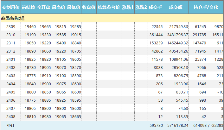
Task: Click the 成交手 column header
Action: tap(156, 7)
